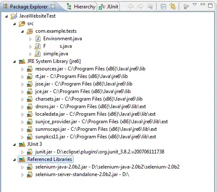The image size is (217, 192).
Task: Click the localedata.jar jar icon
Action: click(x=29, y=114)
